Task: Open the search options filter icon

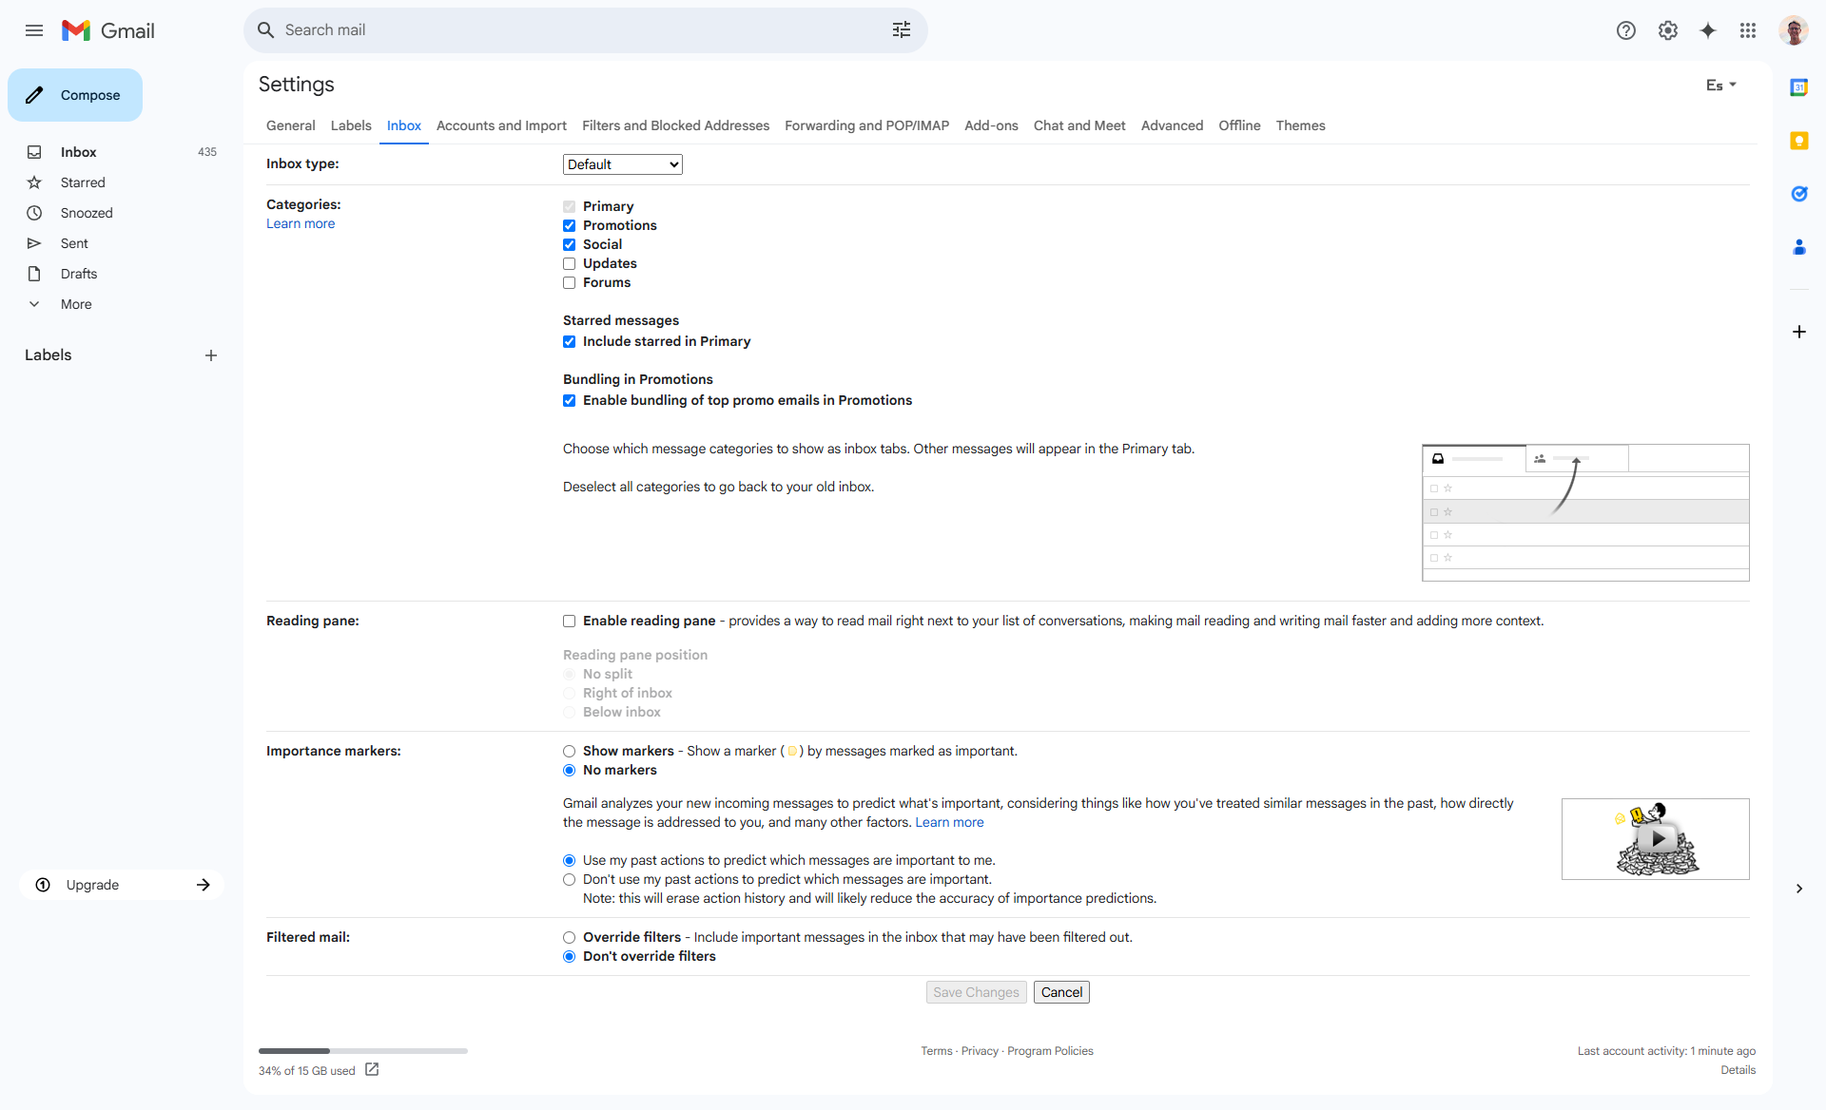Action: 902,30
